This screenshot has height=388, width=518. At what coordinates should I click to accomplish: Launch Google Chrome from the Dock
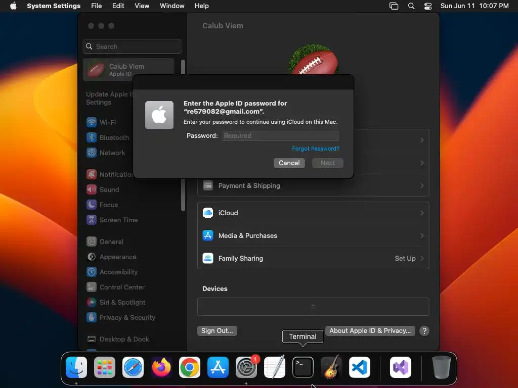point(190,367)
